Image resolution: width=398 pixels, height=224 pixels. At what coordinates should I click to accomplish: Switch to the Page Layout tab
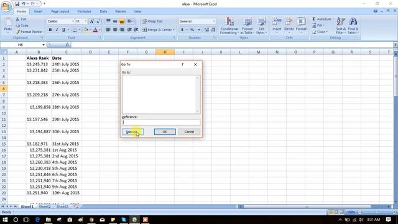click(x=60, y=11)
